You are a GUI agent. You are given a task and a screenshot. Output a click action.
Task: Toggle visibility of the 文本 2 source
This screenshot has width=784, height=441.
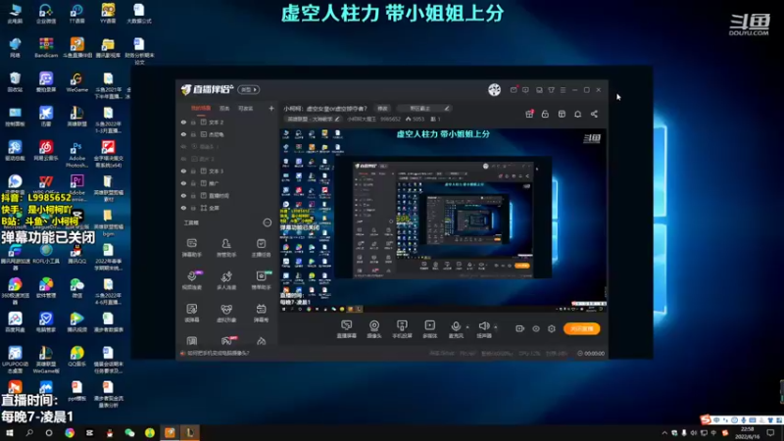pos(183,122)
